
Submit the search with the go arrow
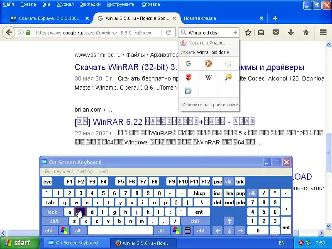(235, 32)
